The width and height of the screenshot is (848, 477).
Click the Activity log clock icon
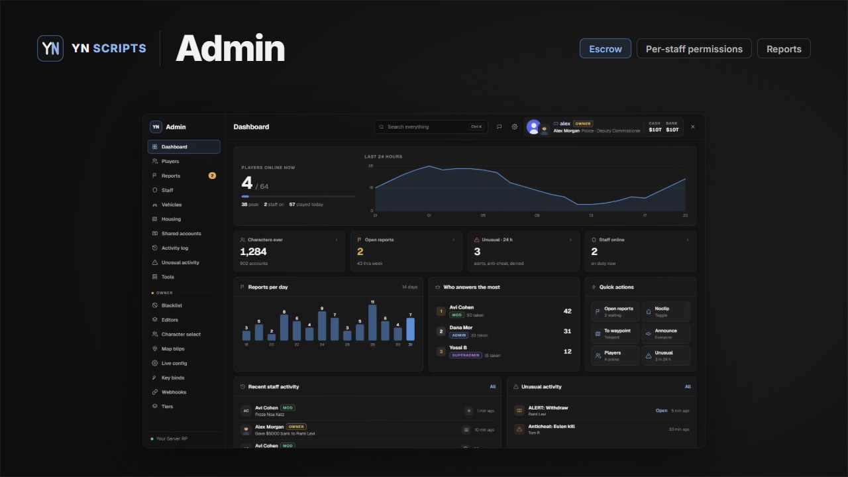point(154,248)
